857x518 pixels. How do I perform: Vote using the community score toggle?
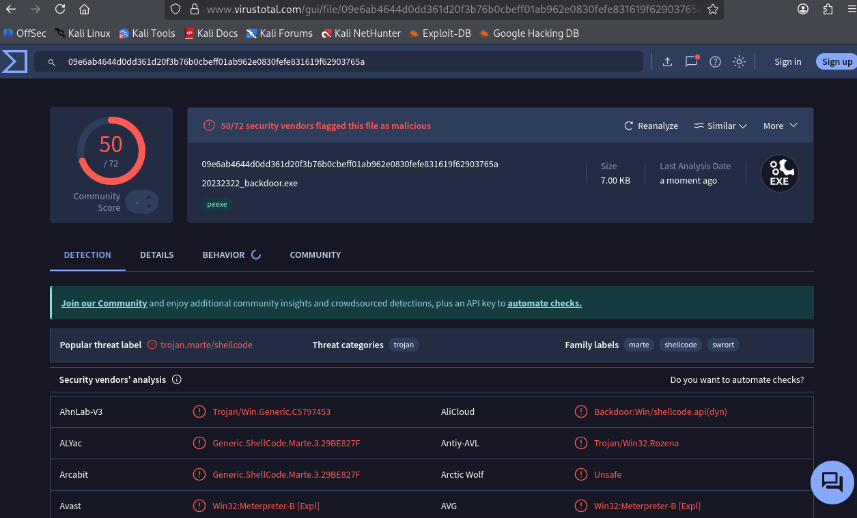(142, 202)
